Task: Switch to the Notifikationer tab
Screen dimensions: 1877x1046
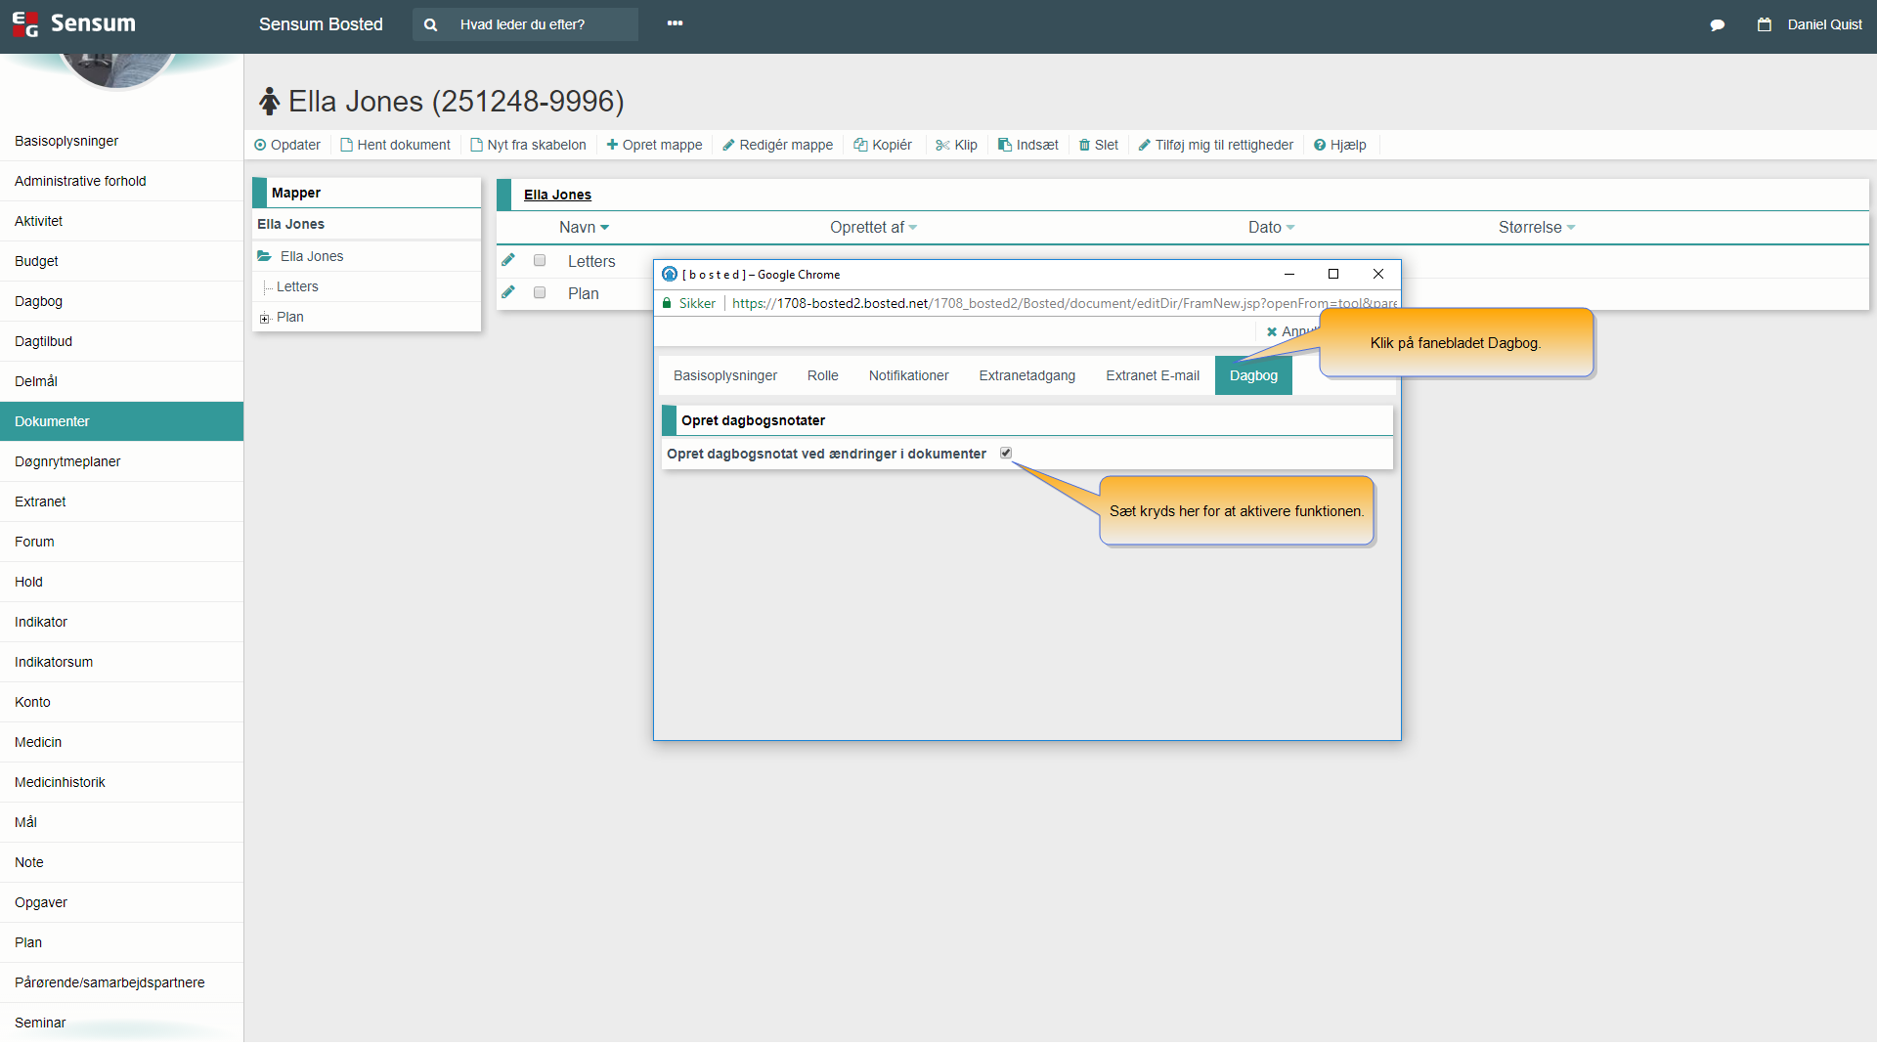Action: point(908,375)
